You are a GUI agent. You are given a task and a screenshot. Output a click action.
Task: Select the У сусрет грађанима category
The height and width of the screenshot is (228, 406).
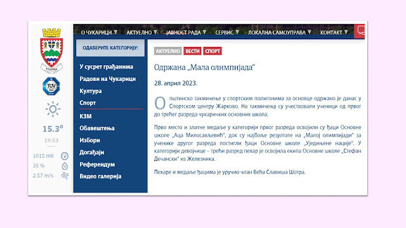pyautogui.click(x=107, y=66)
